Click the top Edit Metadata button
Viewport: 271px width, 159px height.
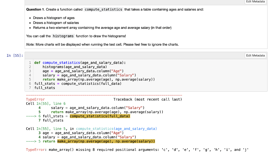point(255,2)
